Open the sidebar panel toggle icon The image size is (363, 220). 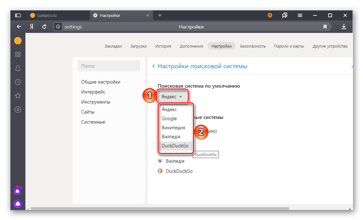point(18,15)
